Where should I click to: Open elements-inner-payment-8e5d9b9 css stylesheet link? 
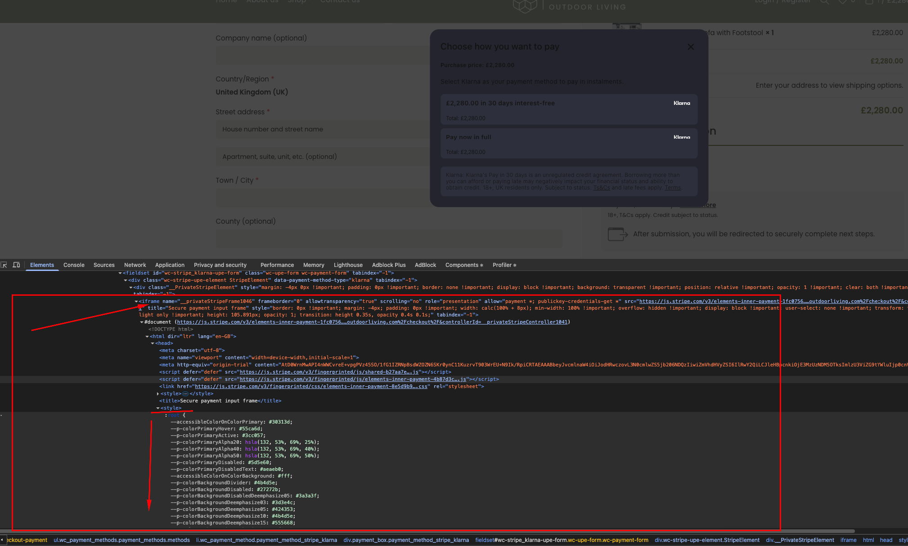(311, 387)
